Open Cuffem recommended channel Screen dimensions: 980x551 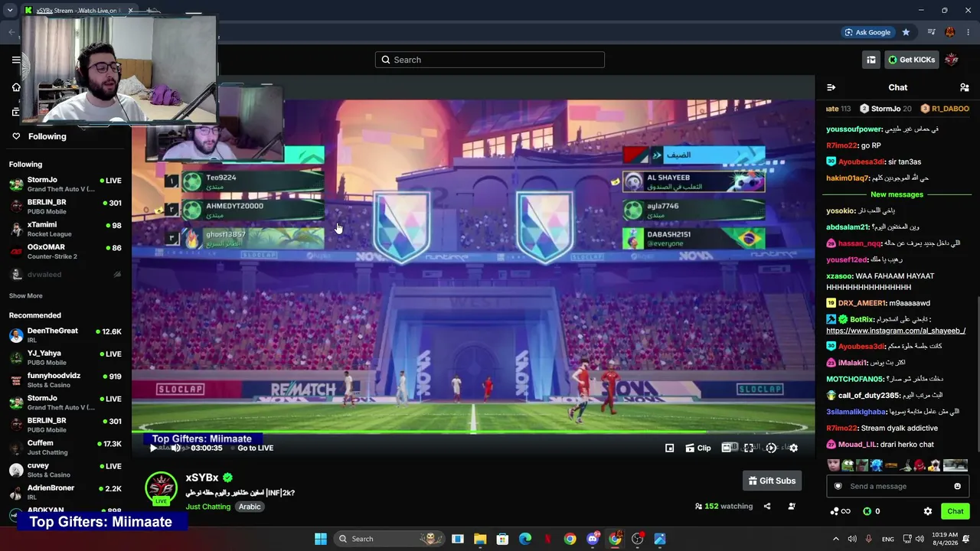point(65,448)
